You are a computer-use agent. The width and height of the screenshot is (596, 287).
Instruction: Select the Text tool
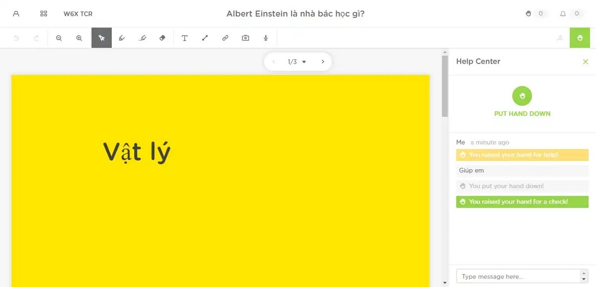(185, 38)
